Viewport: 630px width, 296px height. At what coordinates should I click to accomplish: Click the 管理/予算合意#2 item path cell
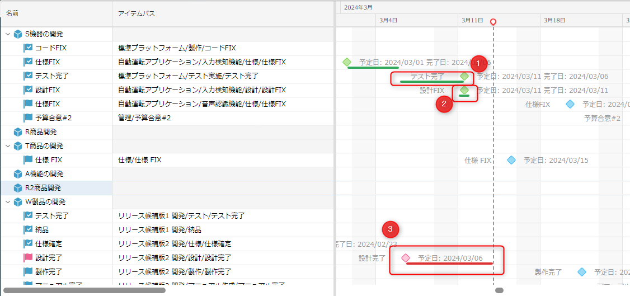coord(144,118)
